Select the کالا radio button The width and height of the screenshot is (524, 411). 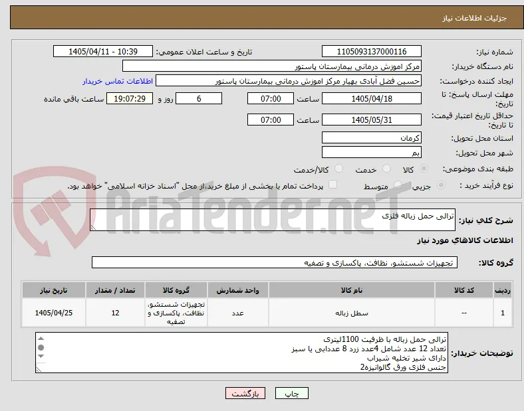point(424,169)
